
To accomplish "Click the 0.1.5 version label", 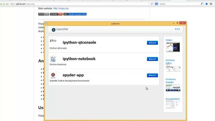I will 177,29.
